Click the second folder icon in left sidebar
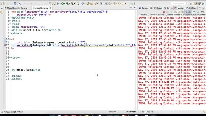Viewport: 206px width, 116px height. pyautogui.click(x=2, y=12)
